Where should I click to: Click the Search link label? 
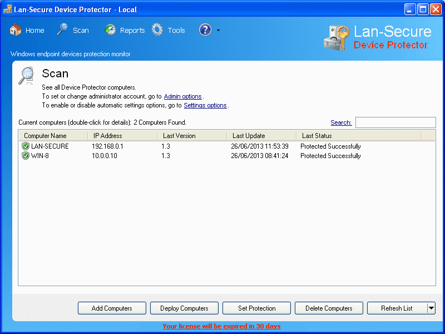341,122
